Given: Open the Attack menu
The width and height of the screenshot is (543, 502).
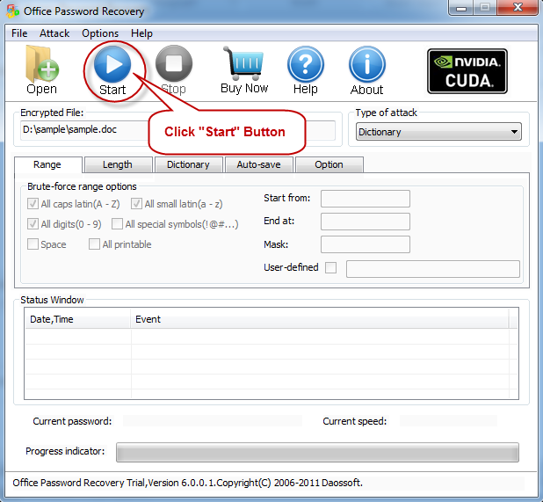Looking at the screenshot, I should click(x=54, y=33).
